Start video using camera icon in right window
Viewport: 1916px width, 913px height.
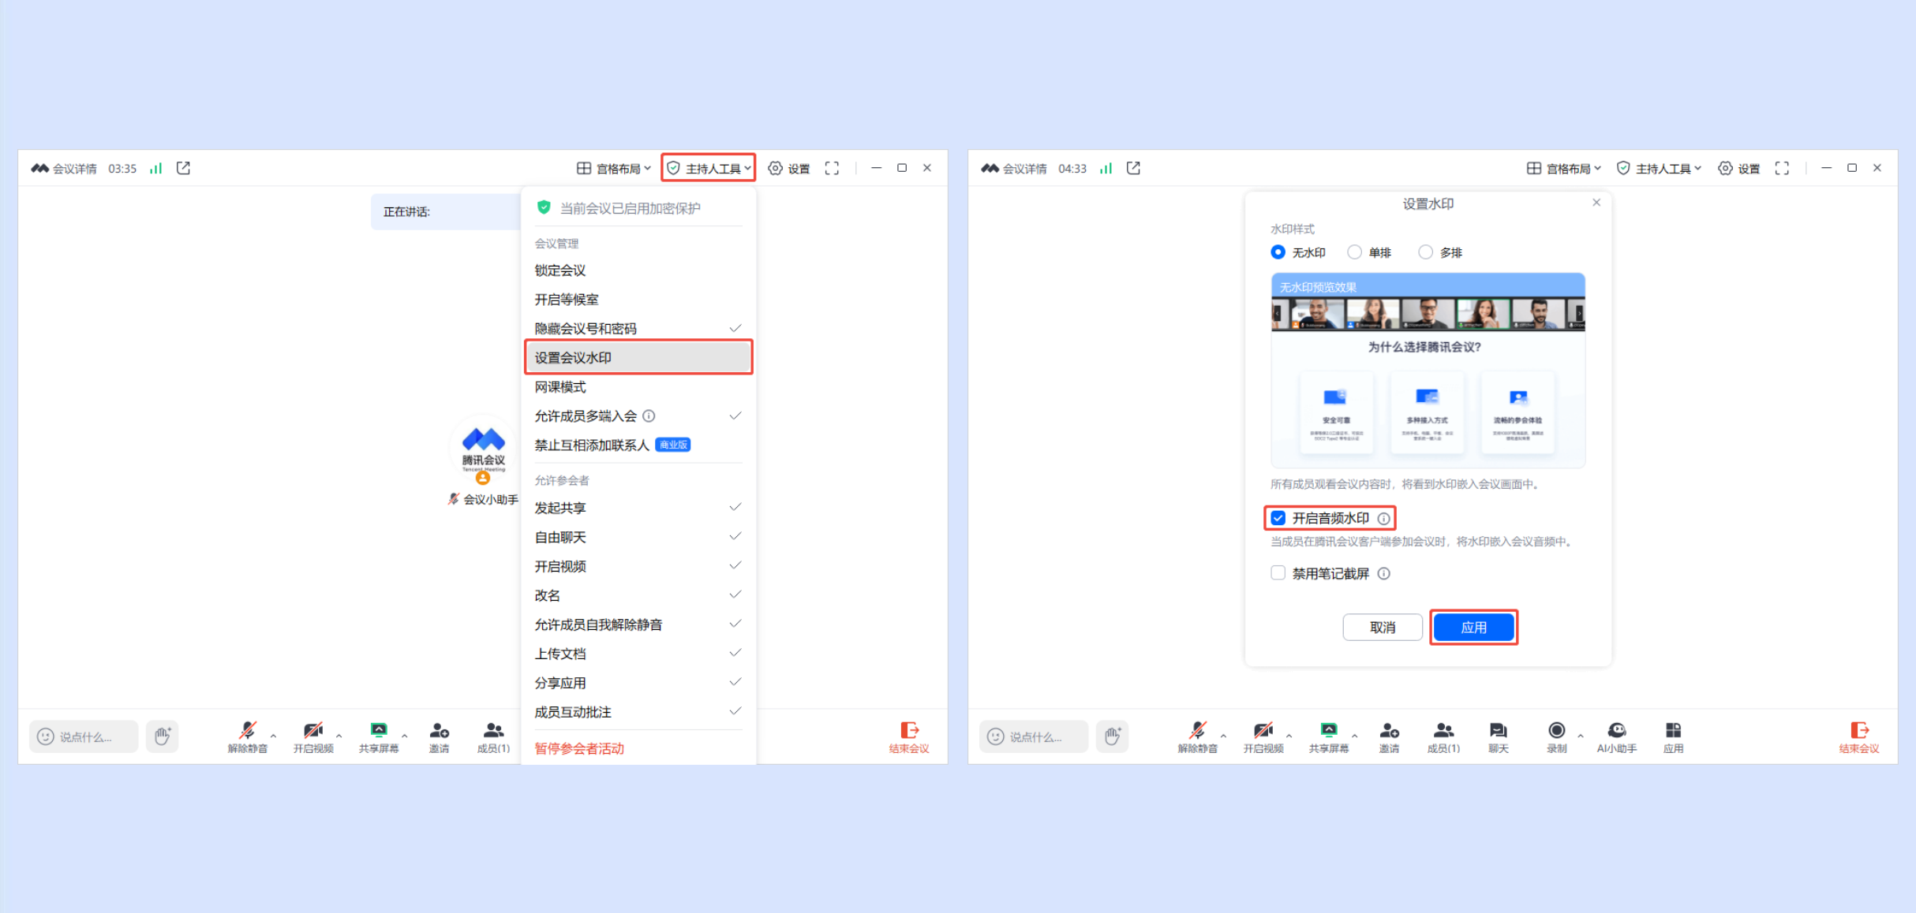[x=1263, y=730]
